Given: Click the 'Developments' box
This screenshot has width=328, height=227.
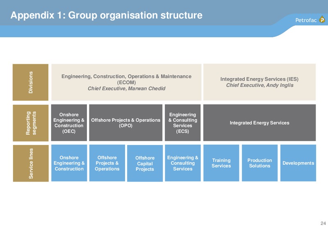Looking at the screenshot, I should click(298, 163).
